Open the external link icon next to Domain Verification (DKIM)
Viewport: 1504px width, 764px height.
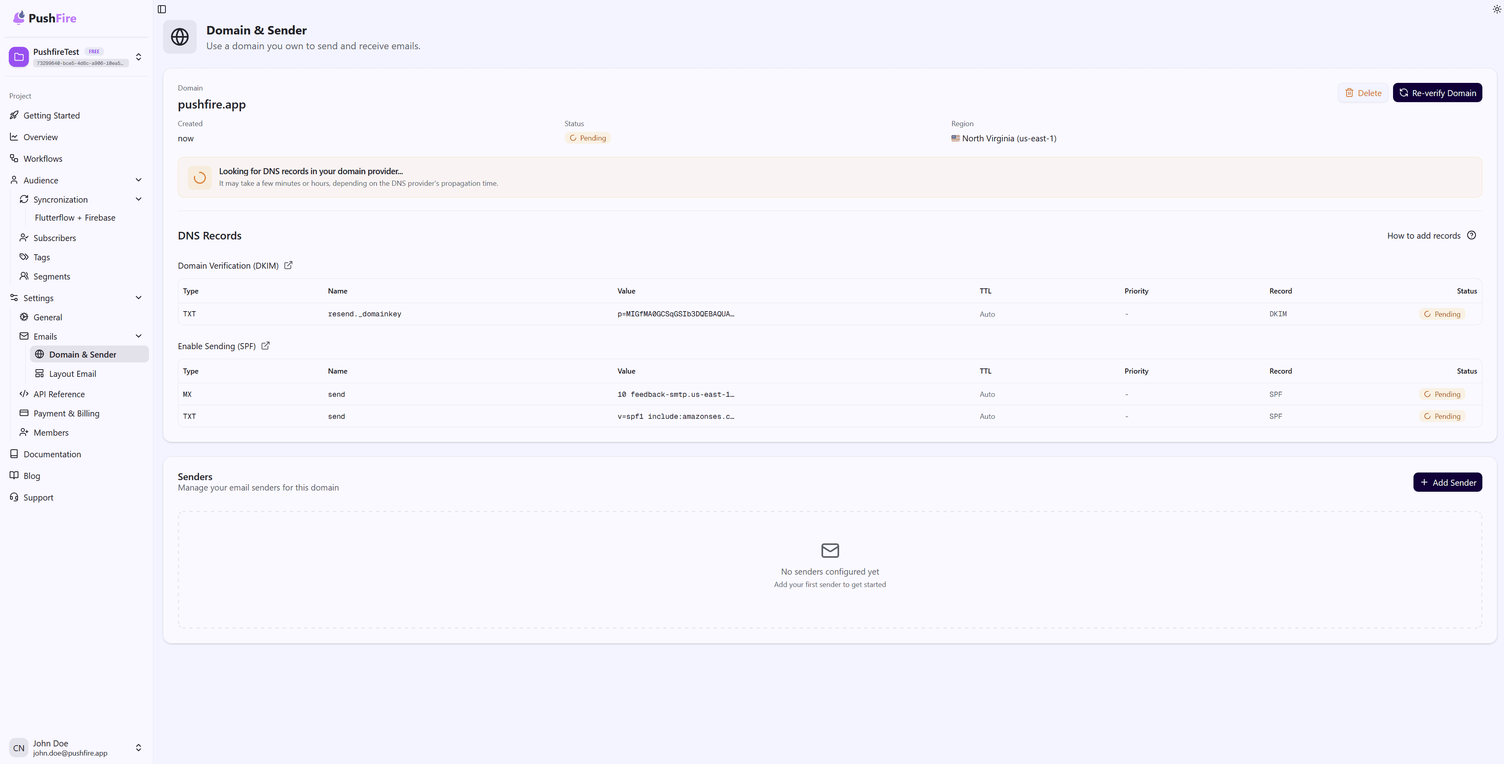288,265
